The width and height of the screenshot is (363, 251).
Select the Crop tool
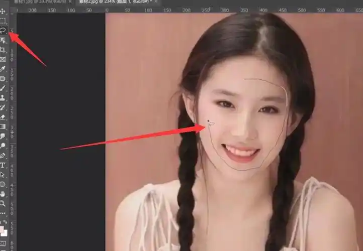point(3,50)
